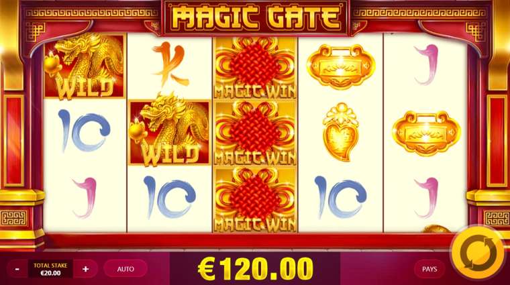Screen dimensions: 510x285
Task: Click the golden heart locket symbol
Action: 340,132
